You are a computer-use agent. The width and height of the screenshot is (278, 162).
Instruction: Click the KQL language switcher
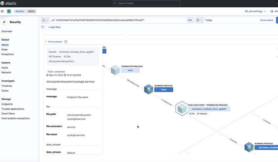pyautogui.click(x=190, y=20)
